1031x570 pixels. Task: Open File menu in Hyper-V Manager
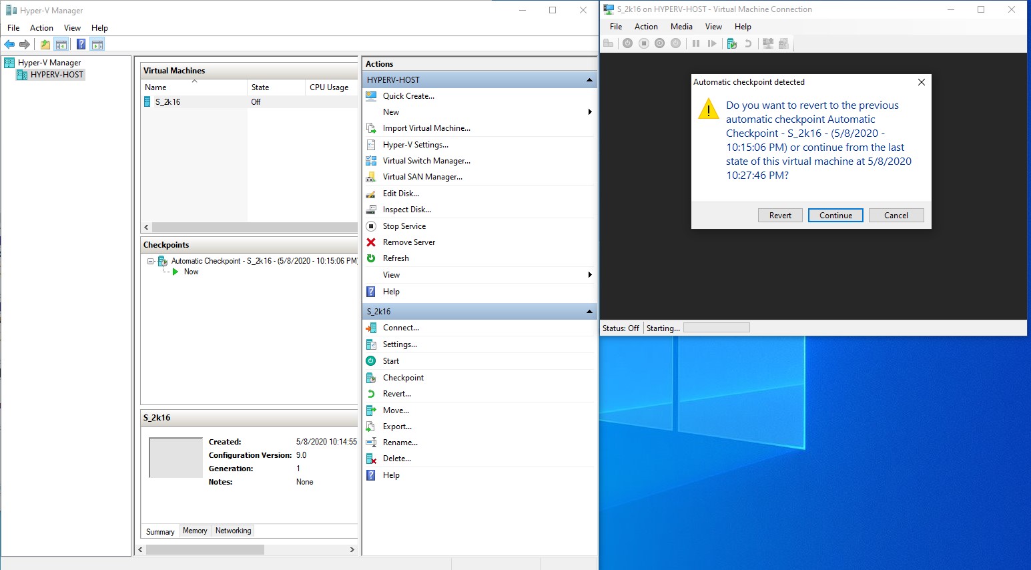click(x=13, y=28)
